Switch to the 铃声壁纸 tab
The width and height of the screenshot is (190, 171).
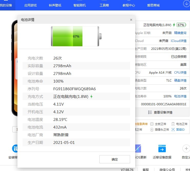(x=55, y=5)
